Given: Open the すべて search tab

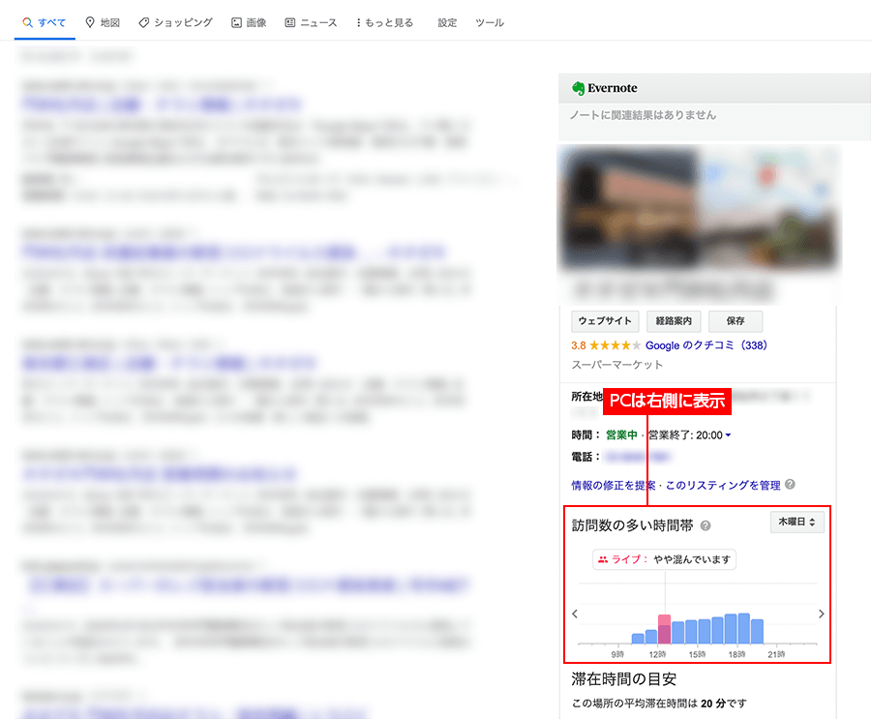Looking at the screenshot, I should point(45,23).
